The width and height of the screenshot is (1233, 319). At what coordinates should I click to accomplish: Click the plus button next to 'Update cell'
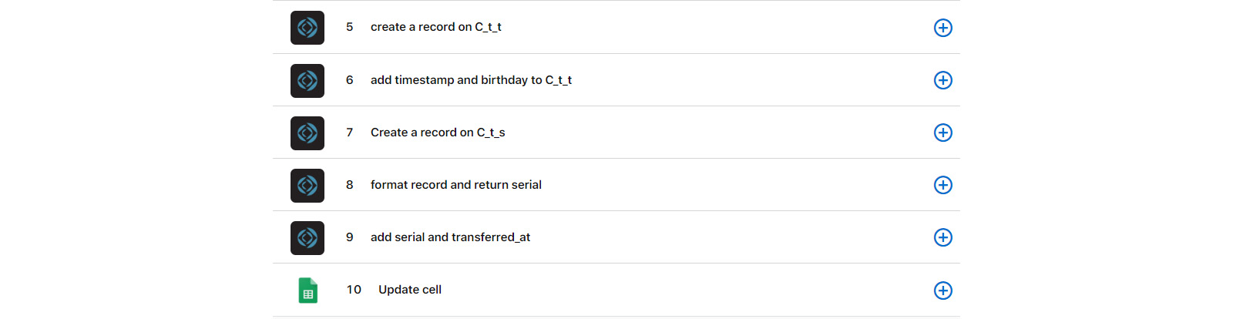tap(942, 290)
